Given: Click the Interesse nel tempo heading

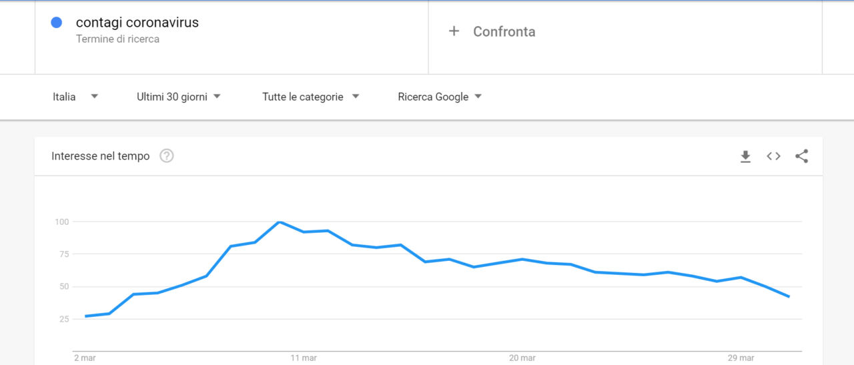Looking at the screenshot, I should coord(101,156).
